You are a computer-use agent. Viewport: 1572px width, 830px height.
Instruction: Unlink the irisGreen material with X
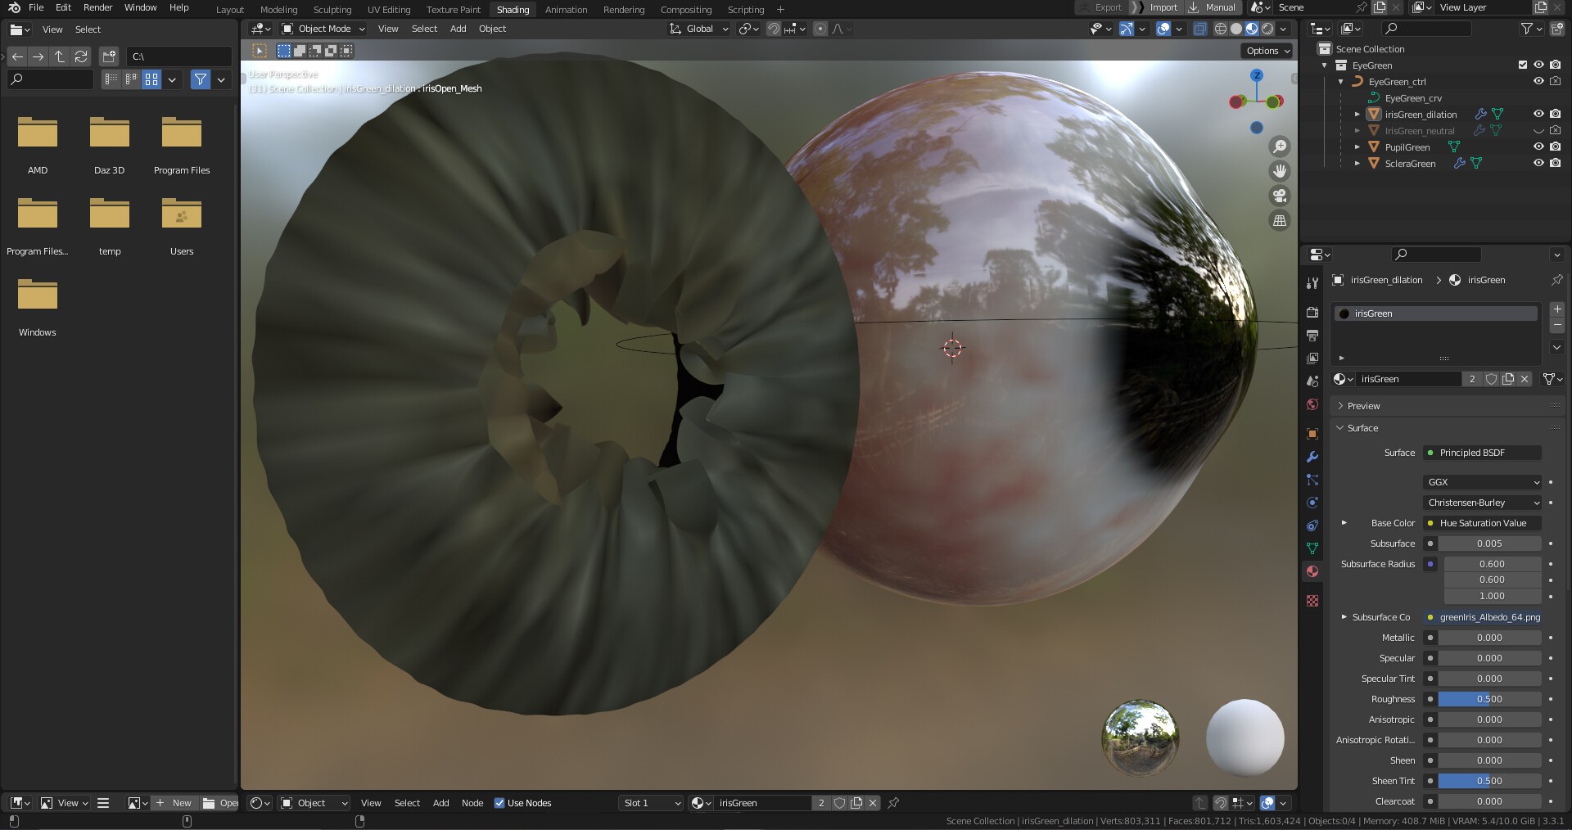coord(1525,379)
